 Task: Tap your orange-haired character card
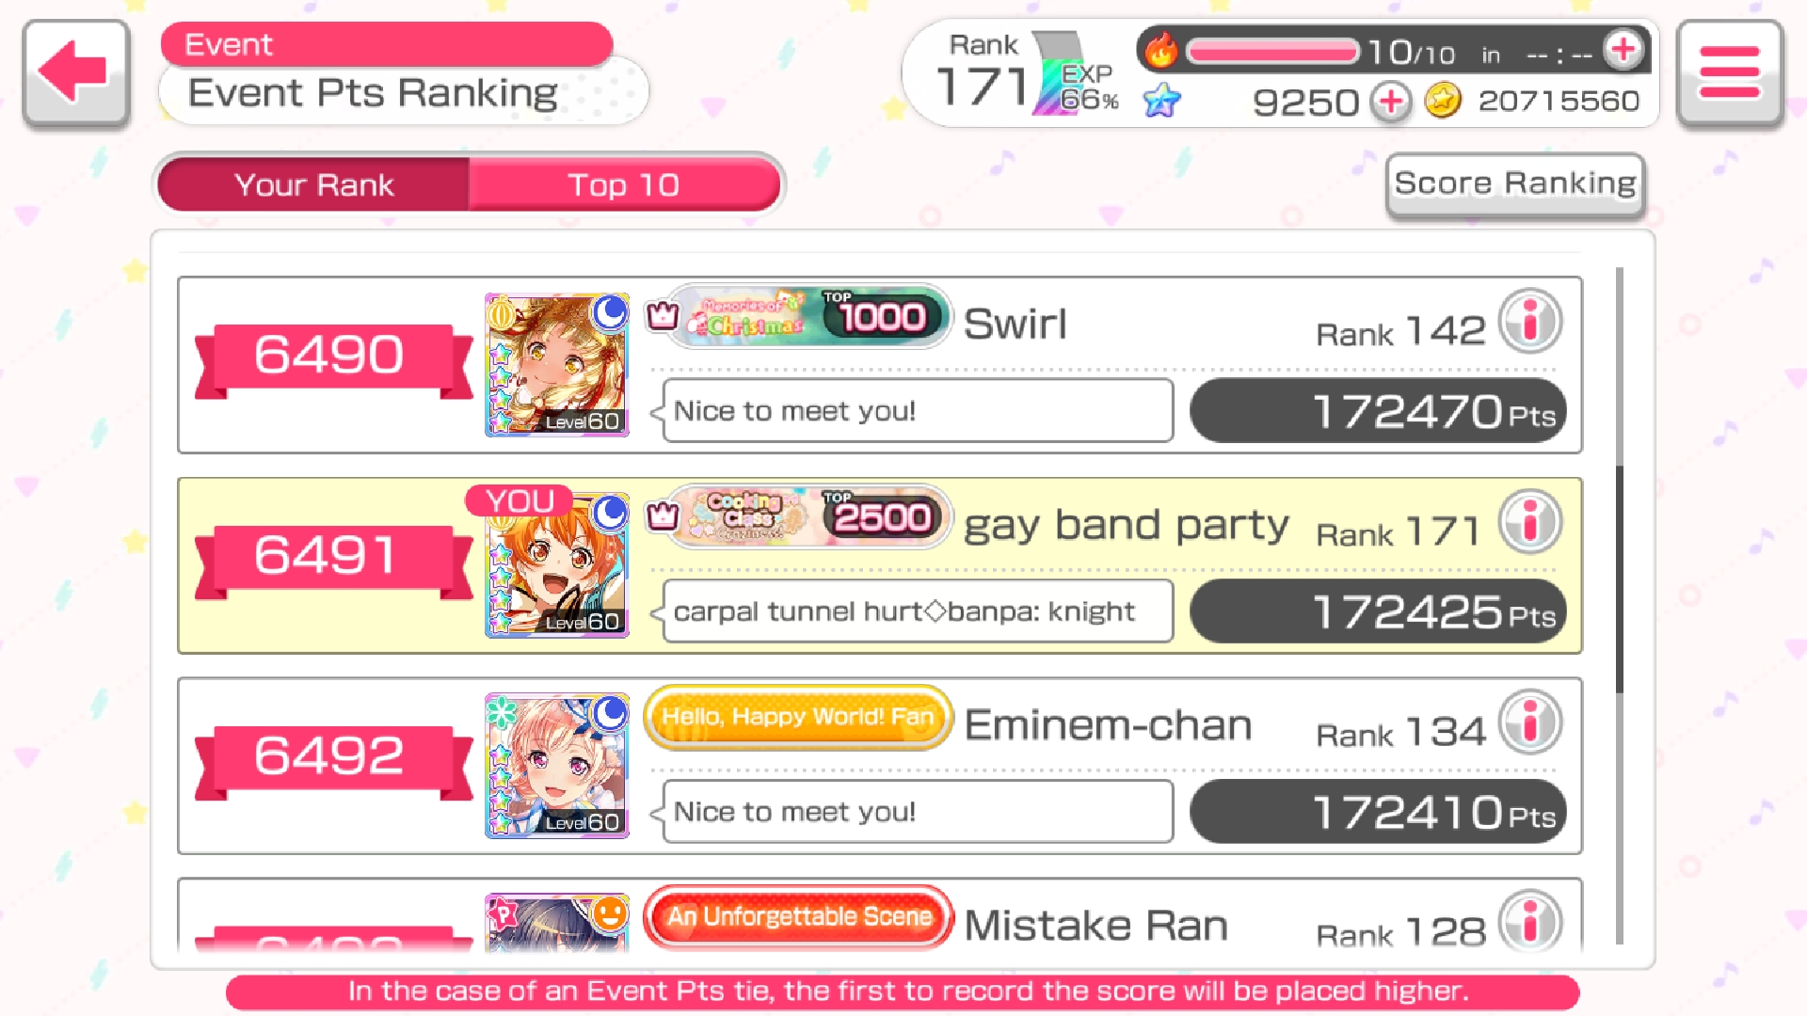click(557, 564)
